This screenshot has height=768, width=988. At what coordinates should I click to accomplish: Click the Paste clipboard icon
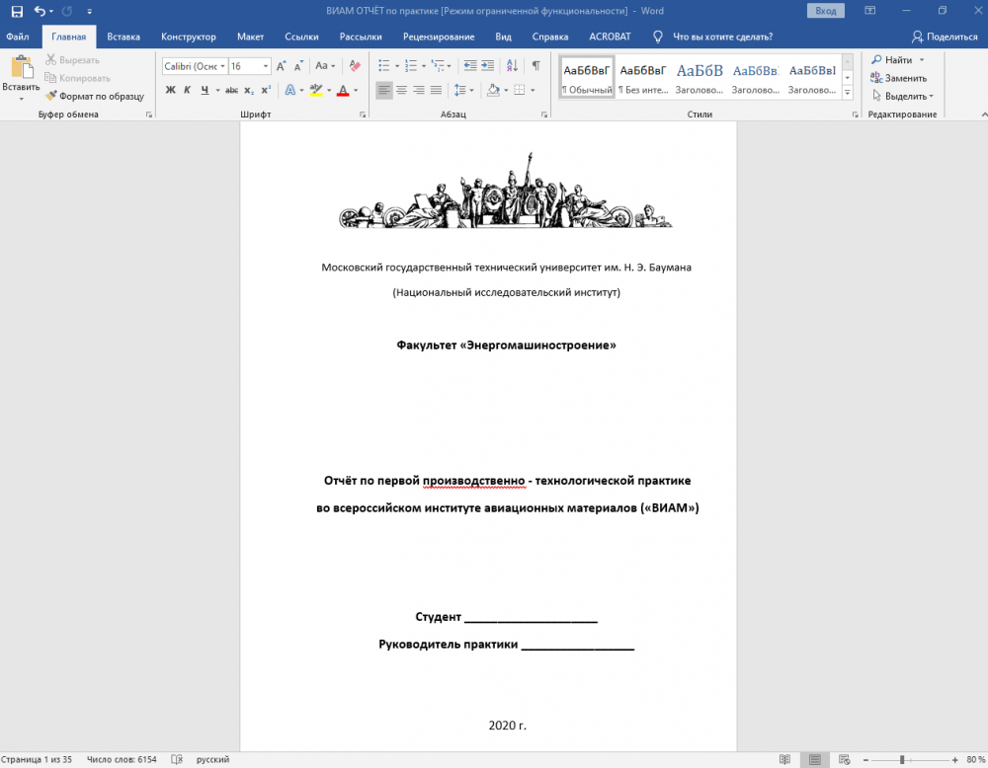(21, 67)
